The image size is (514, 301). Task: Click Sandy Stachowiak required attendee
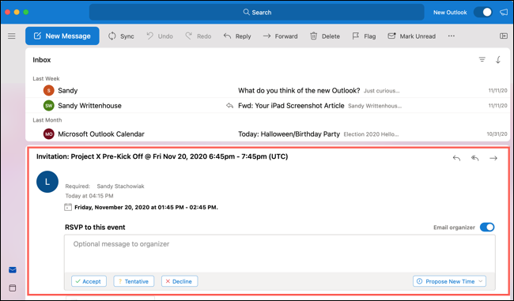coord(120,186)
